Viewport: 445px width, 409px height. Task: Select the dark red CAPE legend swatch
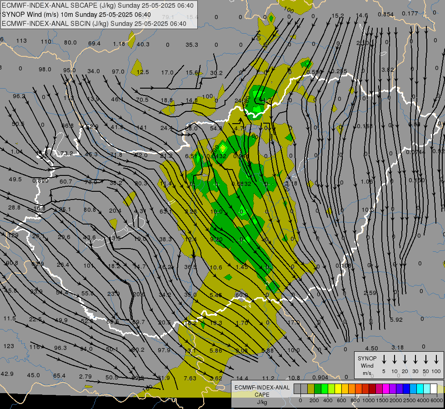(x=372, y=389)
